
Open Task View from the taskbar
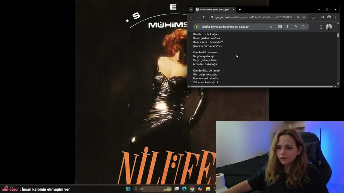pyautogui.click(x=177, y=189)
